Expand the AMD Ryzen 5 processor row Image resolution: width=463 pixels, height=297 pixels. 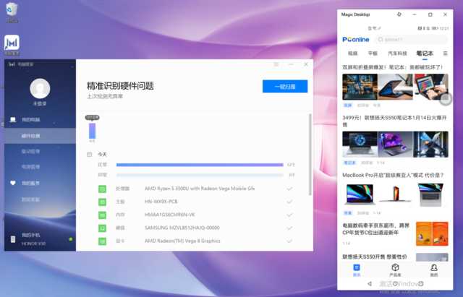pos(289,189)
